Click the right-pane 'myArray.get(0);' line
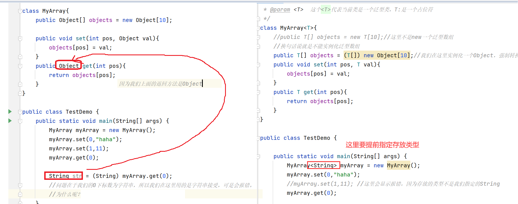Screen dimensions: 518x204 (x=312, y=193)
